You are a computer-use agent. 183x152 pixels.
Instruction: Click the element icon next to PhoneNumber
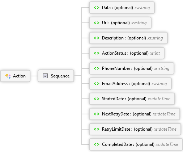tap(97, 68)
